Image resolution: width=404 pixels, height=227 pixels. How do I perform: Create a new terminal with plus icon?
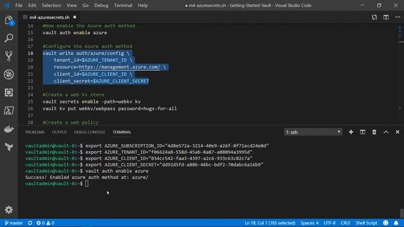point(351,132)
